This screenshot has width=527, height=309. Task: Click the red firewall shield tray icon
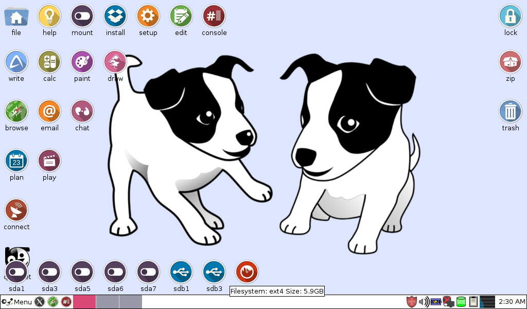point(411,302)
